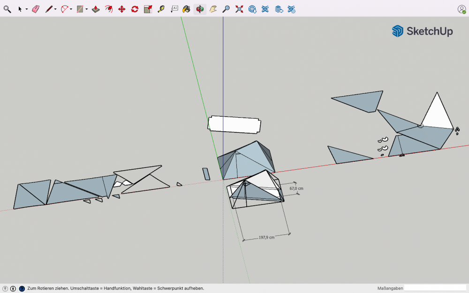This screenshot has width=469, height=293.
Task: Open the Rectangle shape tool dropdown
Action: coord(86,9)
